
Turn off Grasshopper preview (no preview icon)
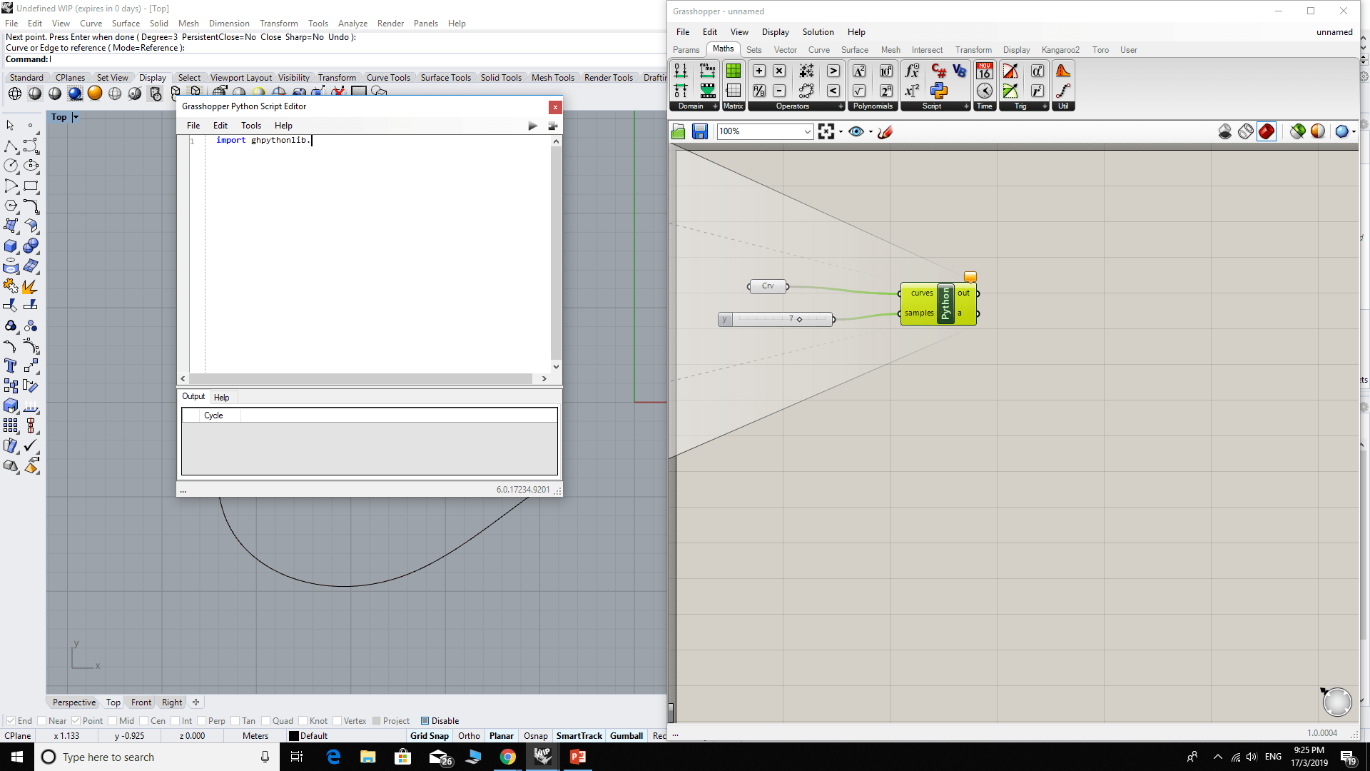1225,131
